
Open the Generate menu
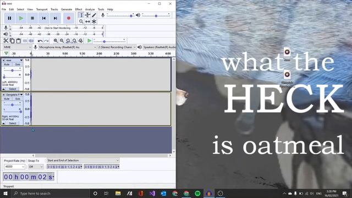coord(67,9)
